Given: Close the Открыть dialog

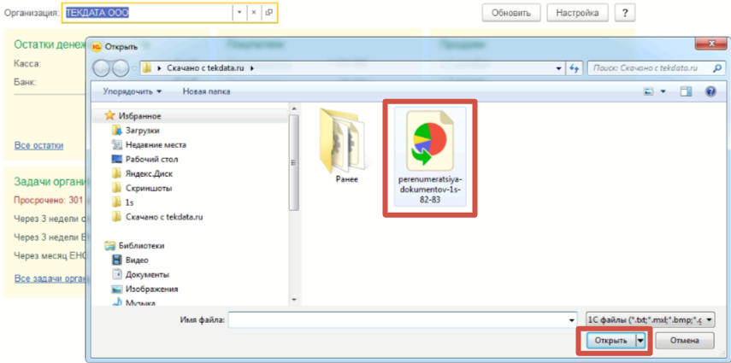Looking at the screenshot, I should tap(710, 44).
